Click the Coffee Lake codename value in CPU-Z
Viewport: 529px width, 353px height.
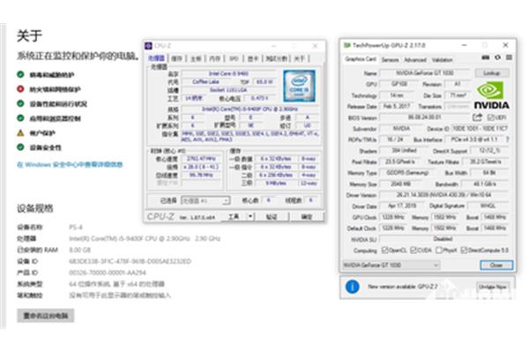point(205,82)
